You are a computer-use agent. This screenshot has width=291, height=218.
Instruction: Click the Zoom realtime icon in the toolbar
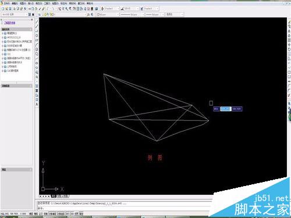tap(63, 9)
